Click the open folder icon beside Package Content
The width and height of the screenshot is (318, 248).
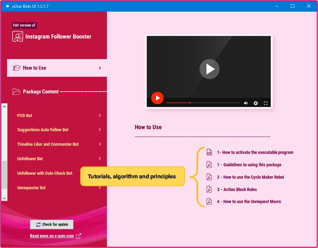[17, 92]
